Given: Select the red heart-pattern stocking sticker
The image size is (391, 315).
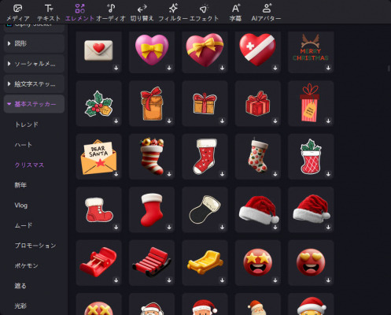Looking at the screenshot, I should click(x=205, y=157).
